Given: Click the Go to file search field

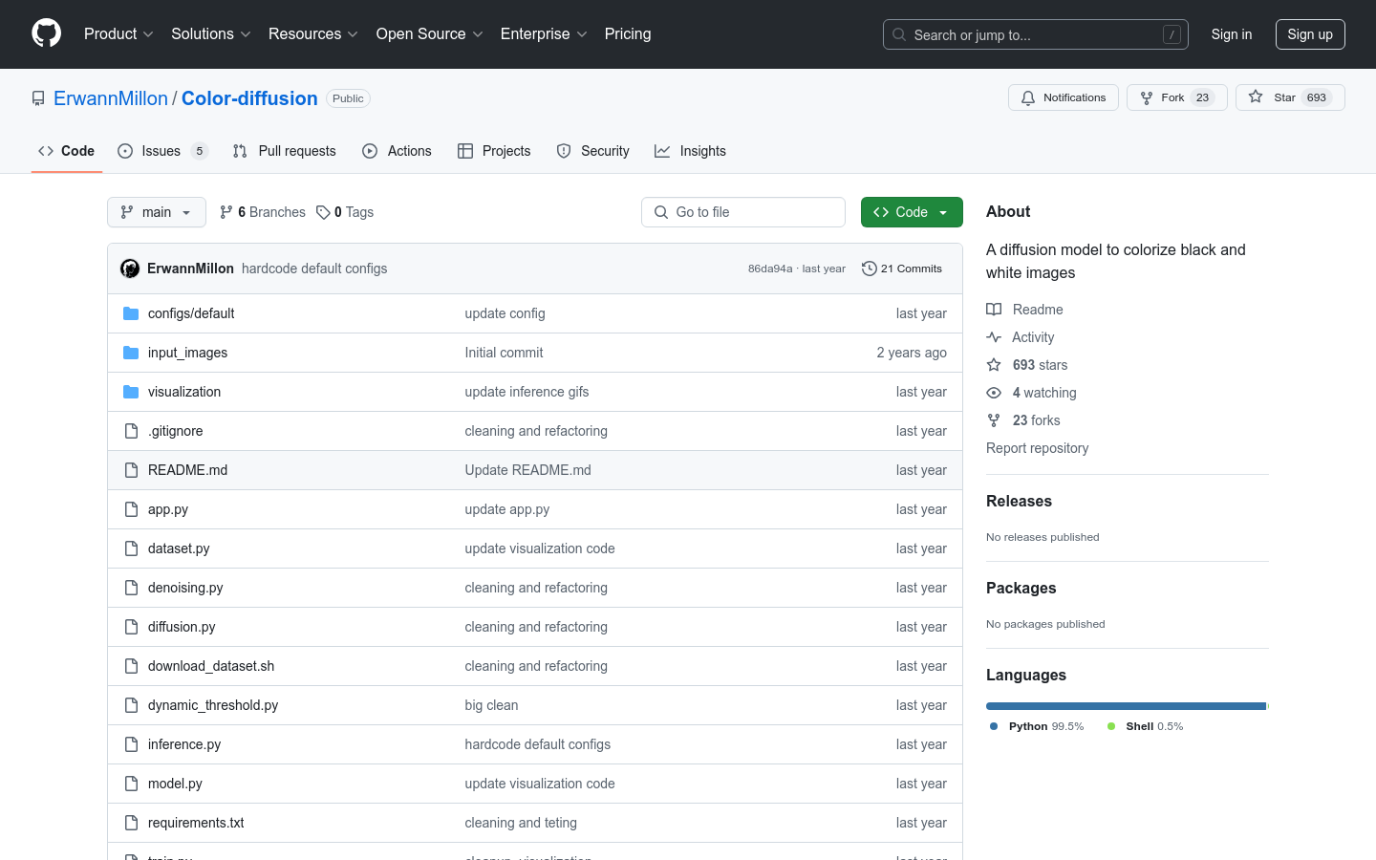Looking at the screenshot, I should [743, 212].
